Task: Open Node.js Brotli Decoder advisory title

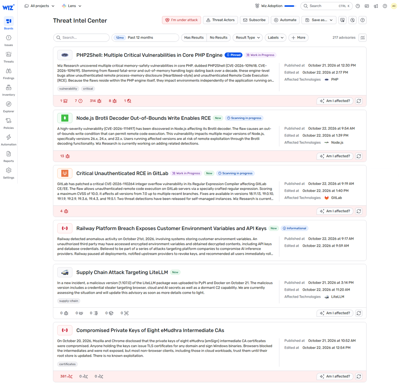Action: [143, 118]
